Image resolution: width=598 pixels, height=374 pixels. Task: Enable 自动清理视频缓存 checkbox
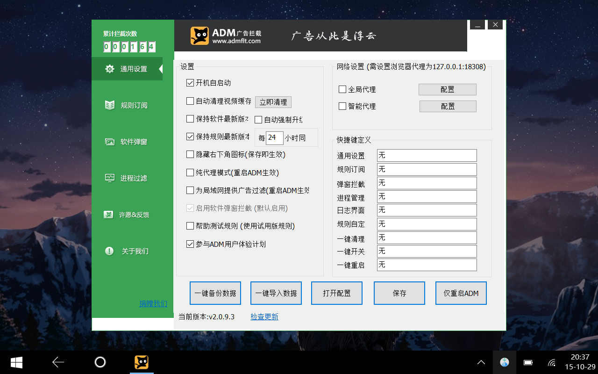click(190, 101)
